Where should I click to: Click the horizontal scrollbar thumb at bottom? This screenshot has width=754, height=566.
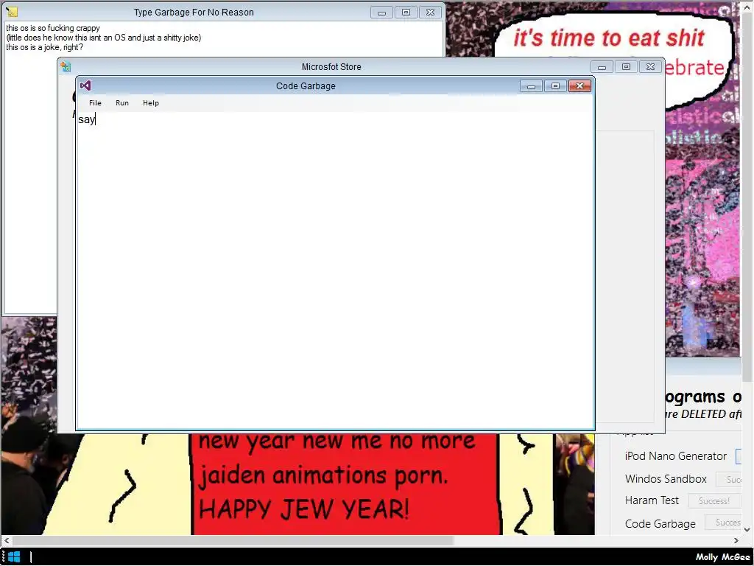click(x=232, y=540)
